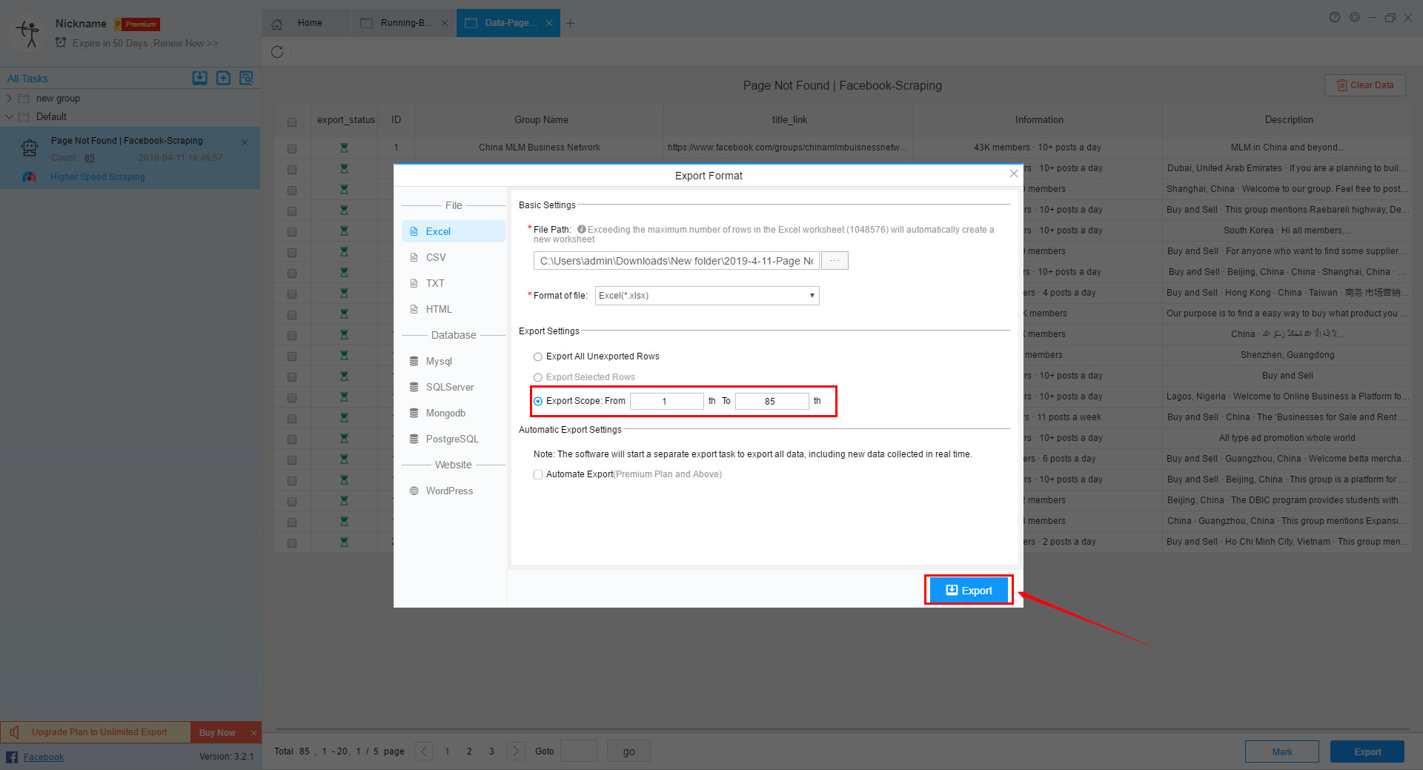
Task: Click the go button for page jump
Action: point(628,751)
